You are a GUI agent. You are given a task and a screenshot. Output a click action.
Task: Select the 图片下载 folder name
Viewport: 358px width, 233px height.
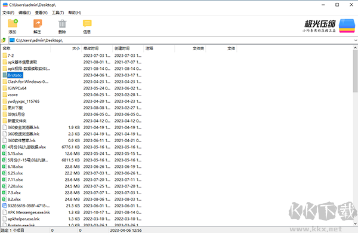(15, 108)
